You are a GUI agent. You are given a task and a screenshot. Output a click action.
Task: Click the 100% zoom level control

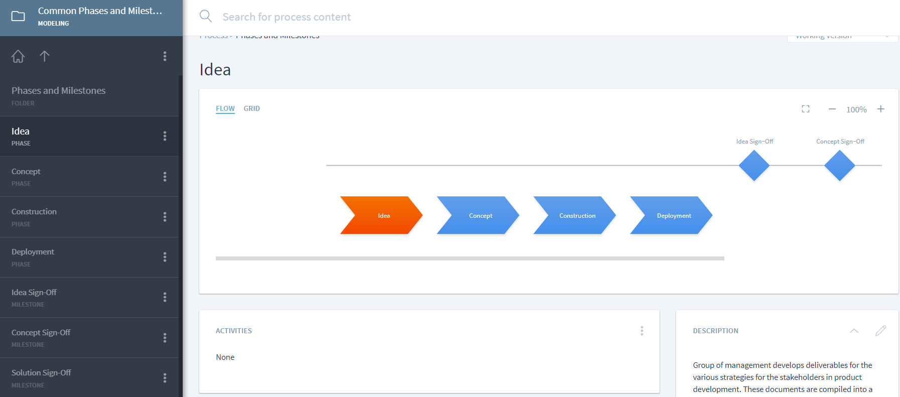coord(856,109)
